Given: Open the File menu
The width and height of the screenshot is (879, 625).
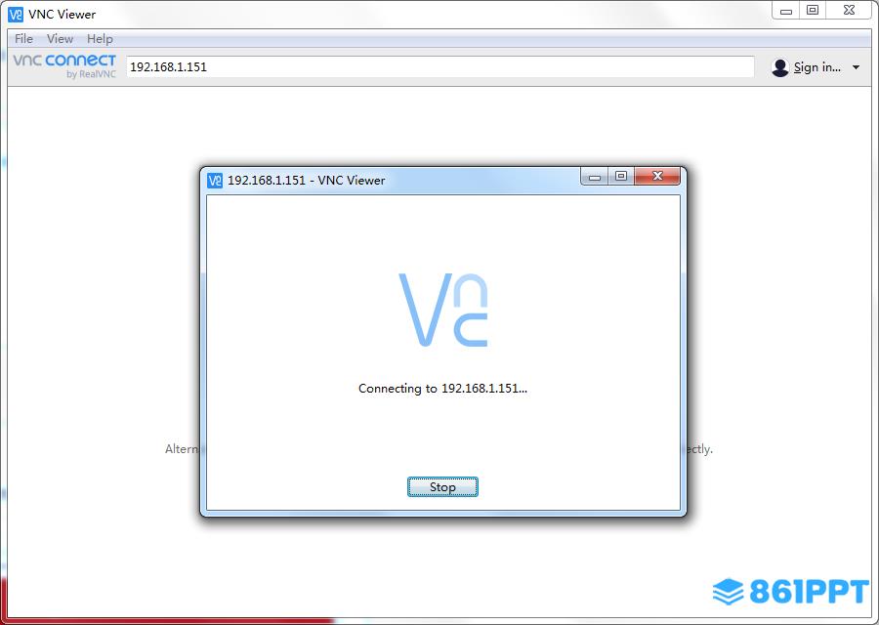Looking at the screenshot, I should click(x=23, y=39).
